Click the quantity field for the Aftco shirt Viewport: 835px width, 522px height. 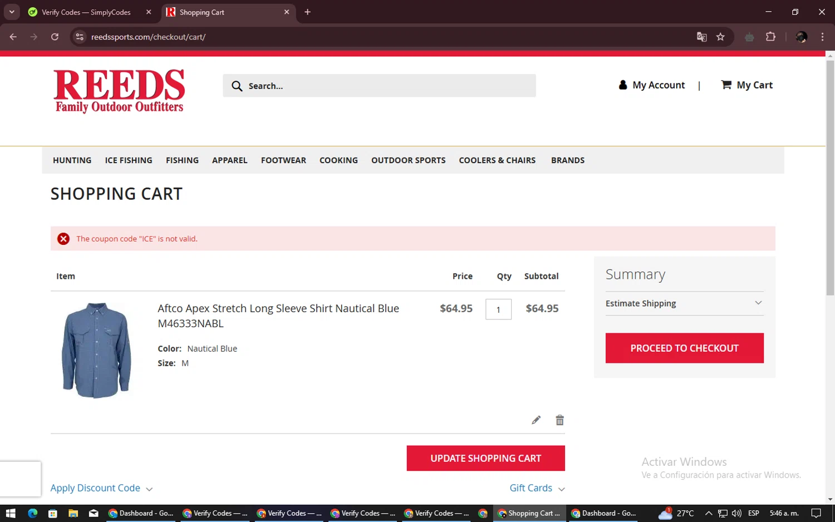tap(498, 309)
